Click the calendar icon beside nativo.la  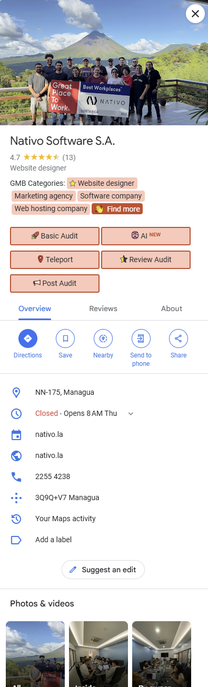(16, 435)
